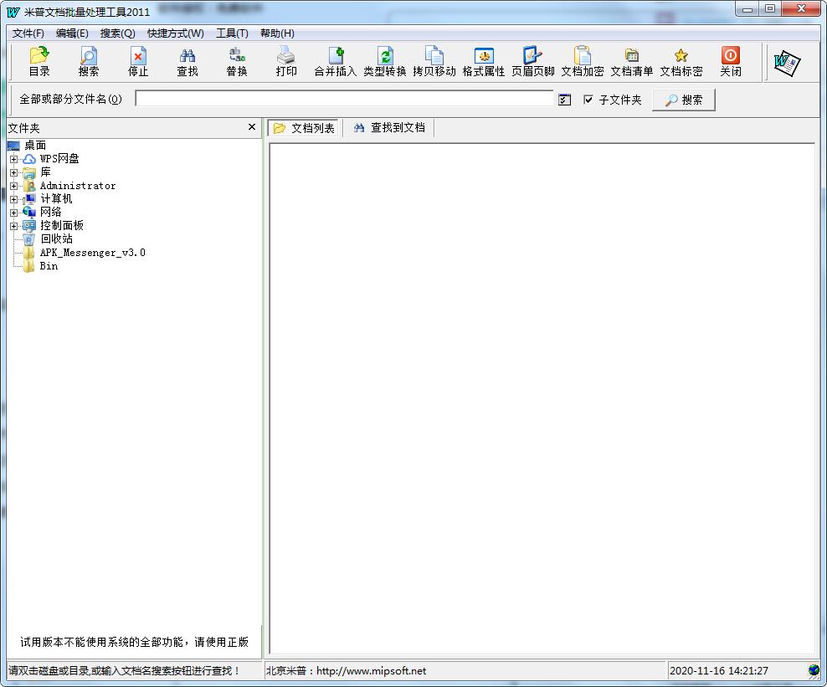Image resolution: width=827 pixels, height=687 pixels.
Task: Click the options icon beside filename field
Action: pyautogui.click(x=564, y=100)
